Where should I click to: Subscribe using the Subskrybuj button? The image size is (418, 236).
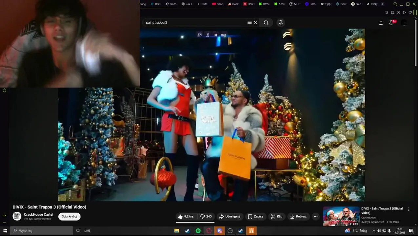pyautogui.click(x=70, y=216)
